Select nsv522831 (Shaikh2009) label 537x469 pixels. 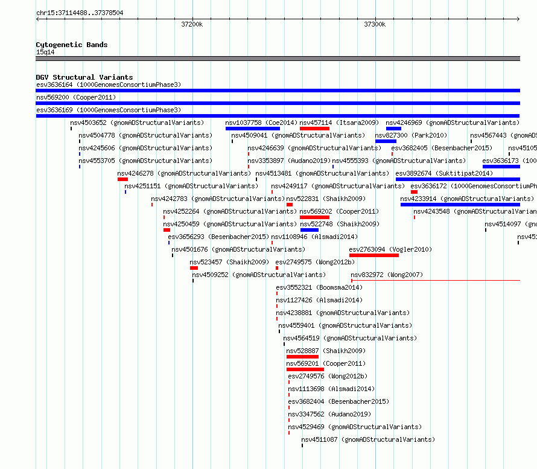click(326, 199)
